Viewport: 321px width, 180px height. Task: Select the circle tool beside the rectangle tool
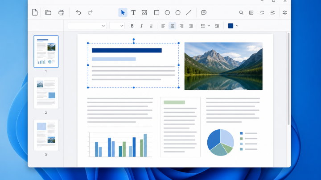(x=167, y=12)
